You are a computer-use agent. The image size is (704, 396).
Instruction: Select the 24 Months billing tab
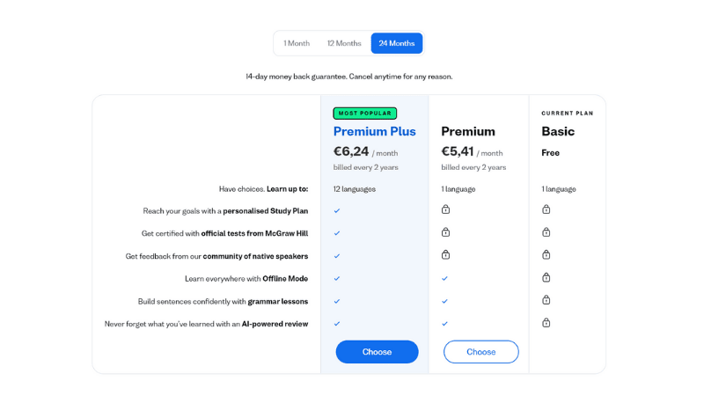397,43
